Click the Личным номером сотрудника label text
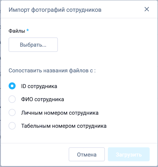Image resolution: width=158 pixels, height=167 pixels. [x=60, y=113]
